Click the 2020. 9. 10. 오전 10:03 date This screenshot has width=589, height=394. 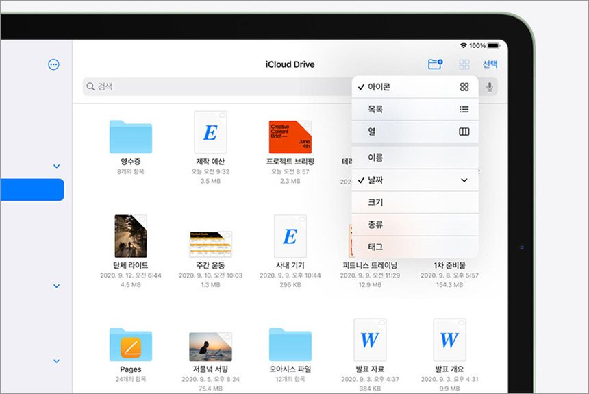point(210,275)
